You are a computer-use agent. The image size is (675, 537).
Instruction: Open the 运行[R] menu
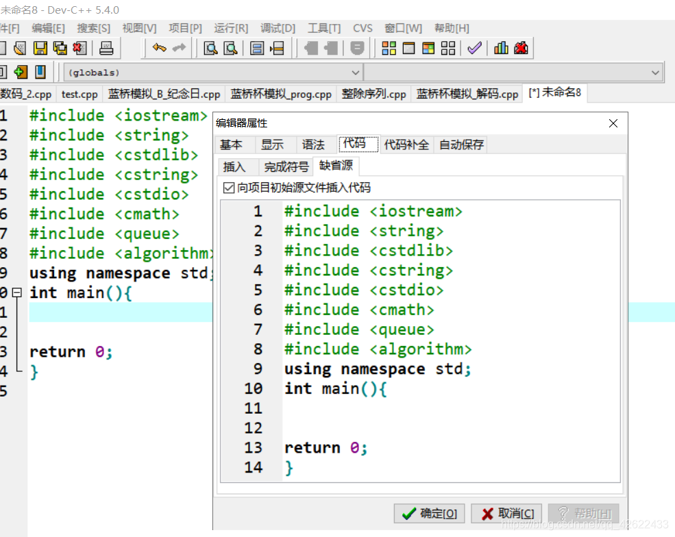tap(231, 28)
